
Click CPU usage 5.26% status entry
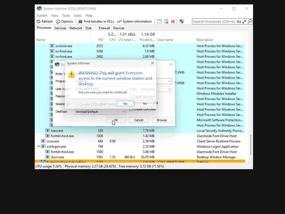pyautogui.click(x=48, y=166)
